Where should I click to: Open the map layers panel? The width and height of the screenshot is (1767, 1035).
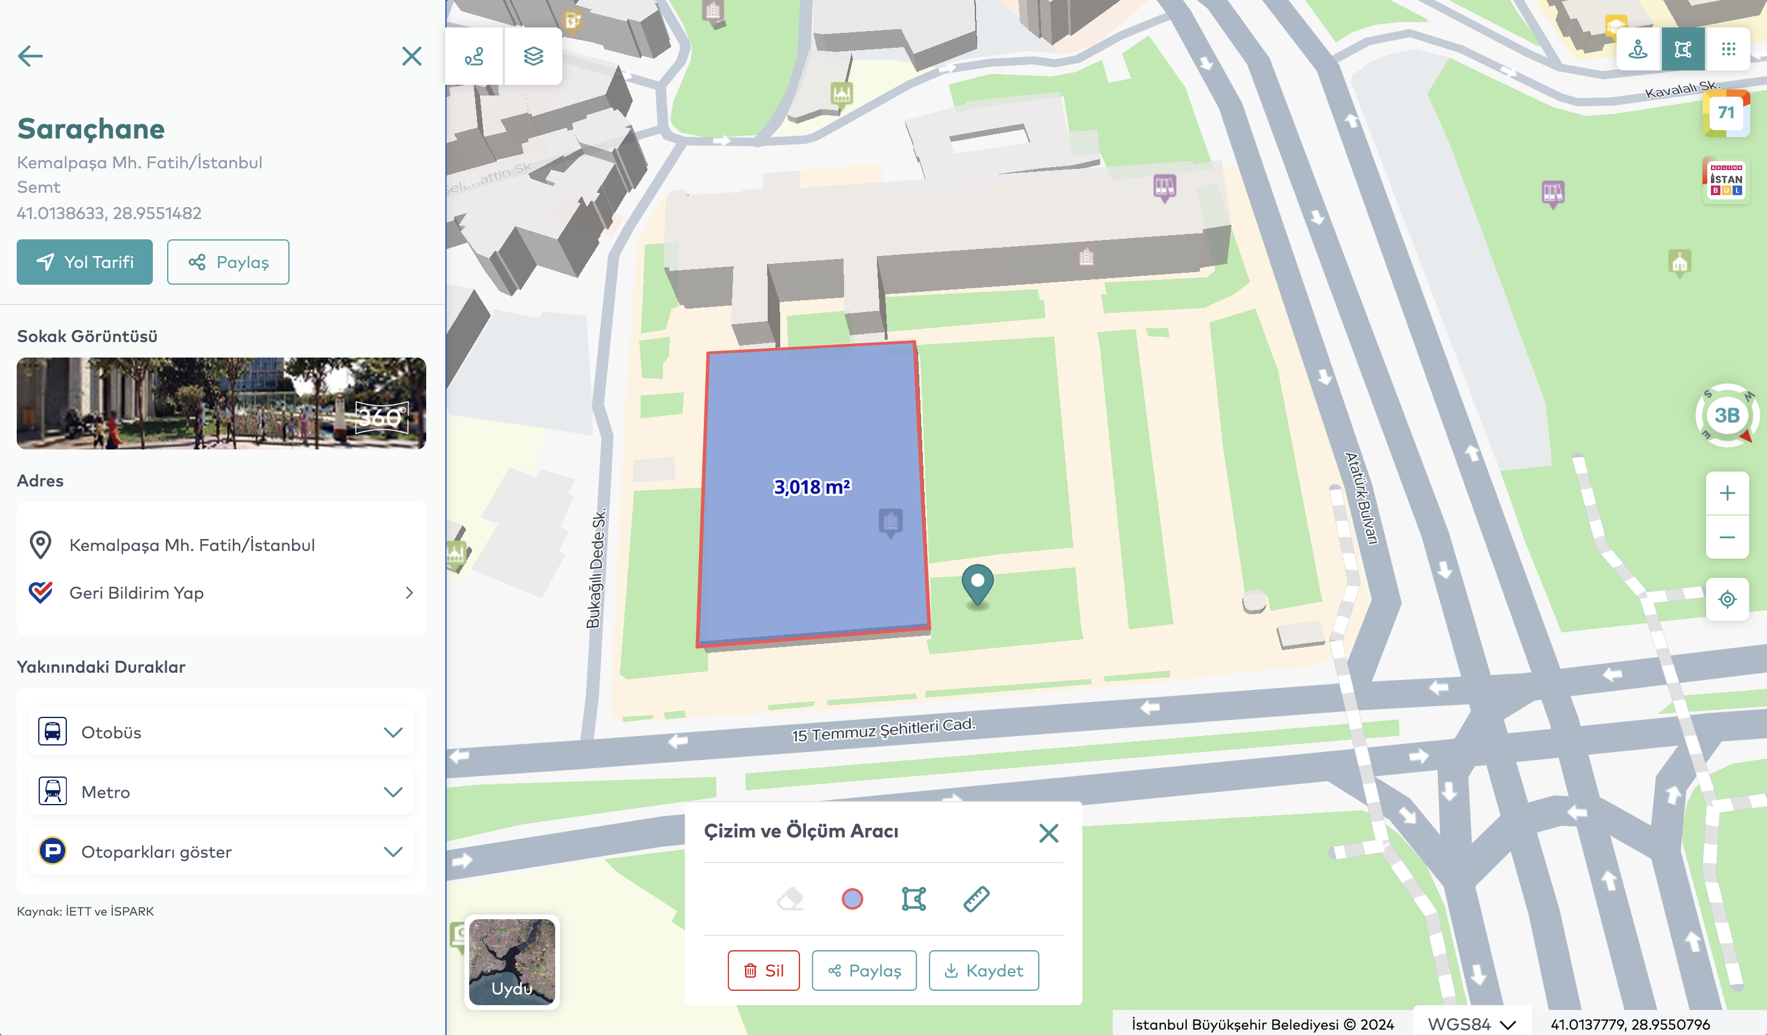[533, 56]
